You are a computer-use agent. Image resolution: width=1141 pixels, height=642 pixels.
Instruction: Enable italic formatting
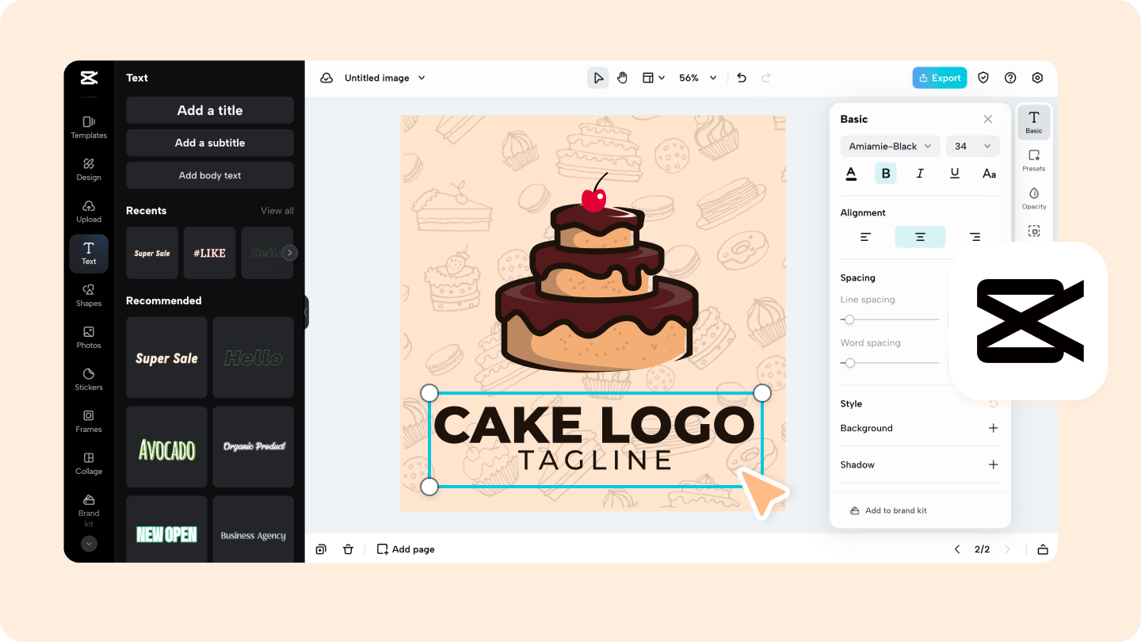(920, 173)
